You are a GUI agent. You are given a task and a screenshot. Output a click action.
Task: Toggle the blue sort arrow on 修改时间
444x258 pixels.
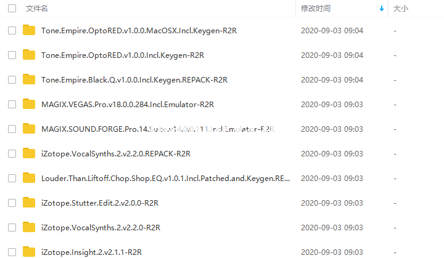pos(382,9)
